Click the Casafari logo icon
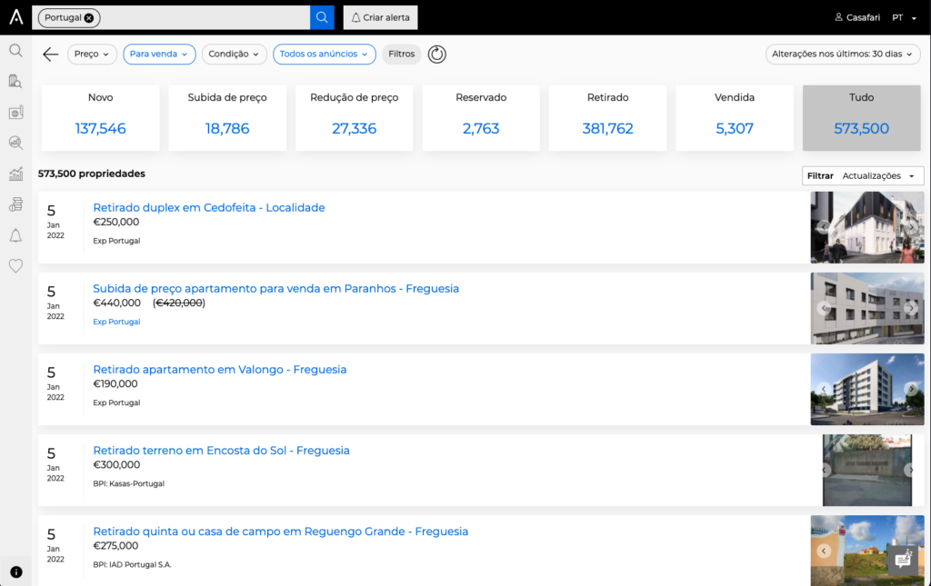Image resolution: width=931 pixels, height=586 pixels. point(16,17)
